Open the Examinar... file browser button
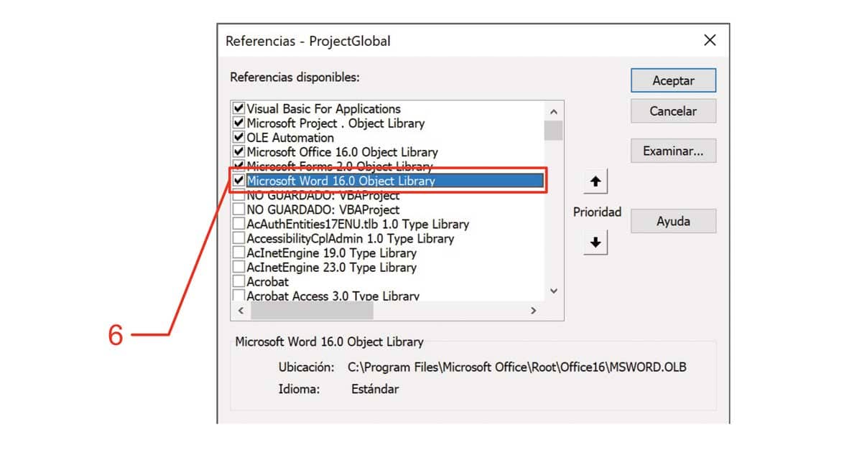 coord(673,151)
